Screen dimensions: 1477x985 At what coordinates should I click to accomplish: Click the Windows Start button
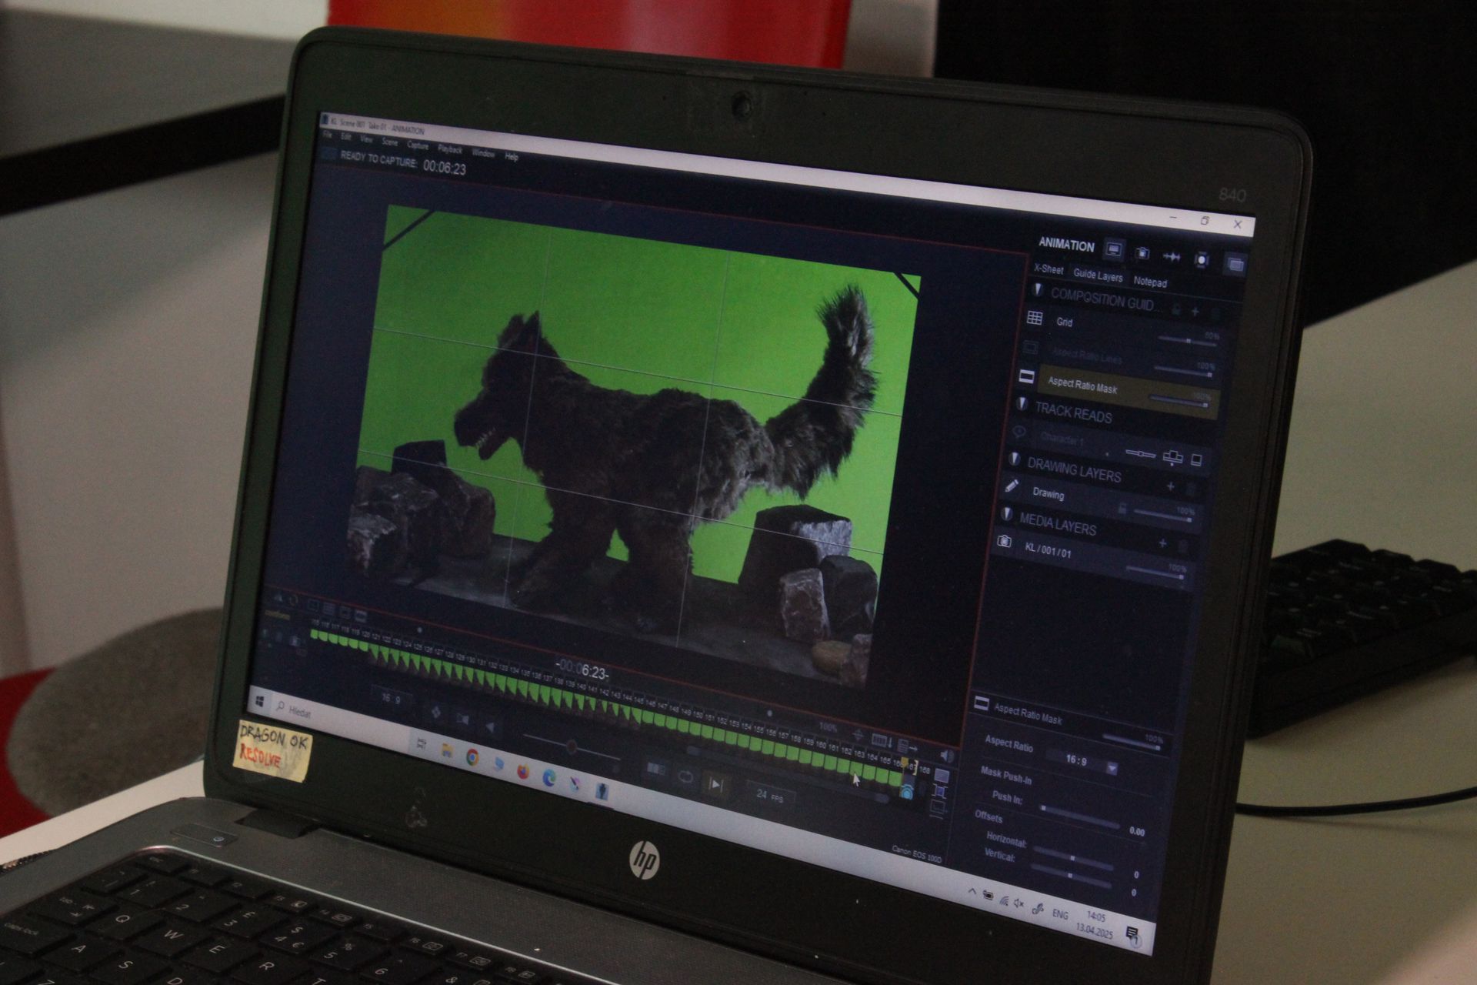[260, 702]
